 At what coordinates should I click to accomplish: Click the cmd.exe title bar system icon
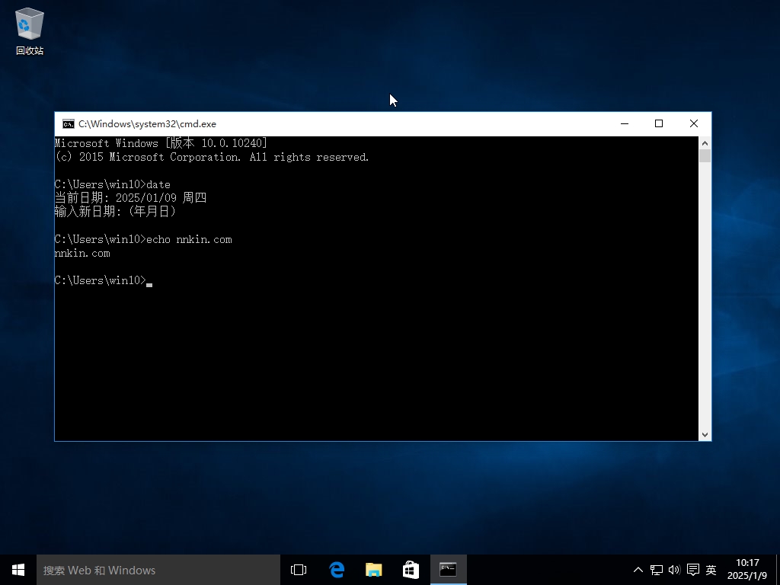tap(69, 123)
